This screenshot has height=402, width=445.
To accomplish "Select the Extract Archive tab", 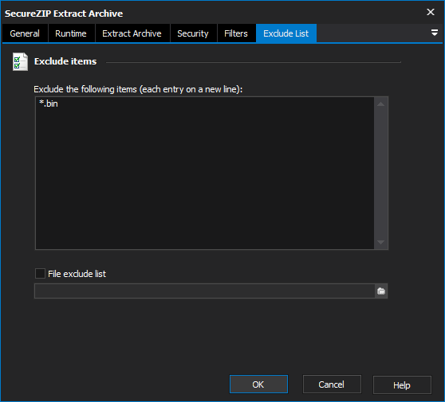I will (132, 33).
